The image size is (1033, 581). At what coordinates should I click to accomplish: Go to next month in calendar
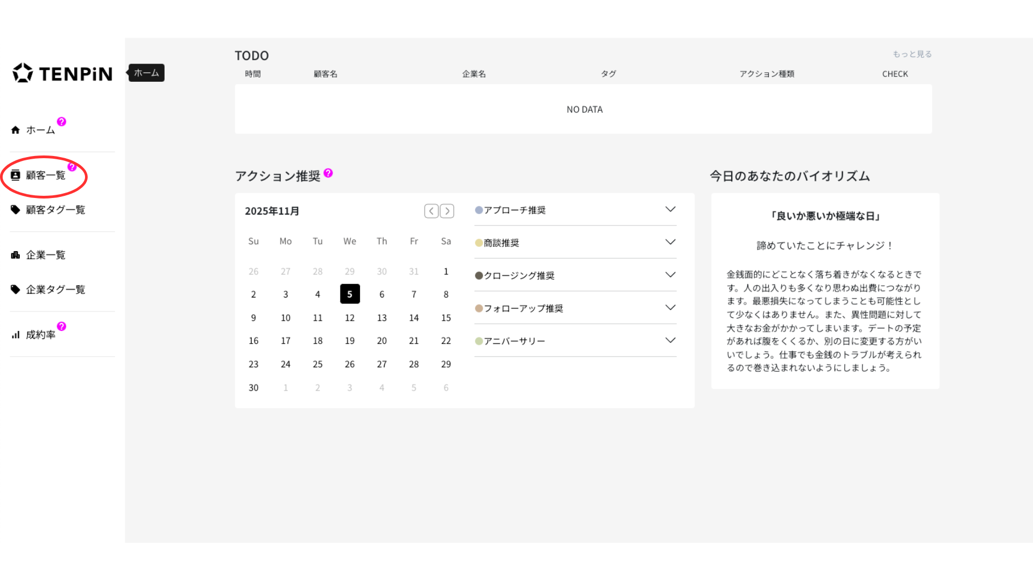click(447, 211)
